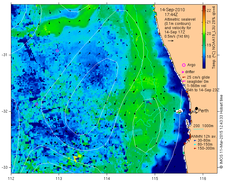The height and width of the screenshot is (182, 225).
Task: Click the magenta Argo legend circle
Action: click(184, 65)
